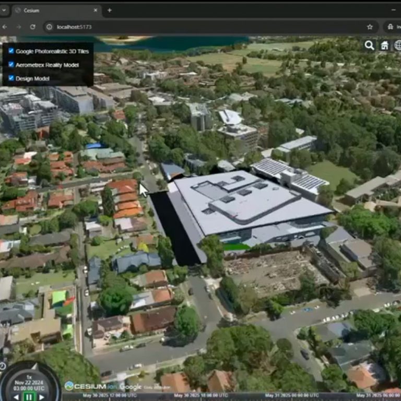Go back to the previous page

(x=5, y=27)
